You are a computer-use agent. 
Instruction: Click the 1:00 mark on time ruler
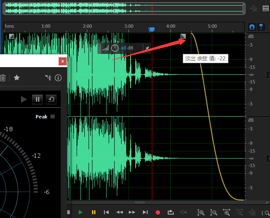pyautogui.click(x=46, y=26)
